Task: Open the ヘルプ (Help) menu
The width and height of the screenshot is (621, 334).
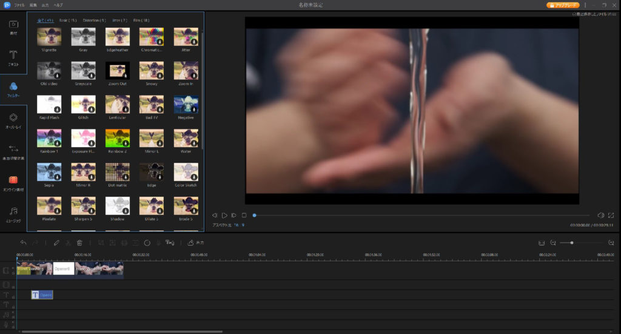Action: [58, 5]
